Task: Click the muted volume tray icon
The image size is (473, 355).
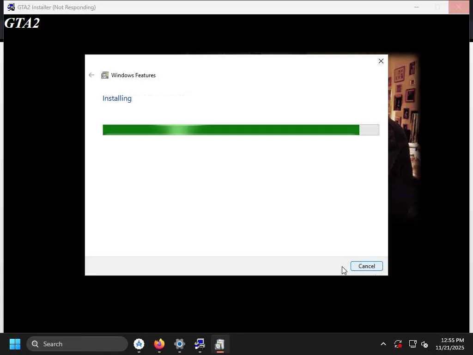Action: pos(424,344)
